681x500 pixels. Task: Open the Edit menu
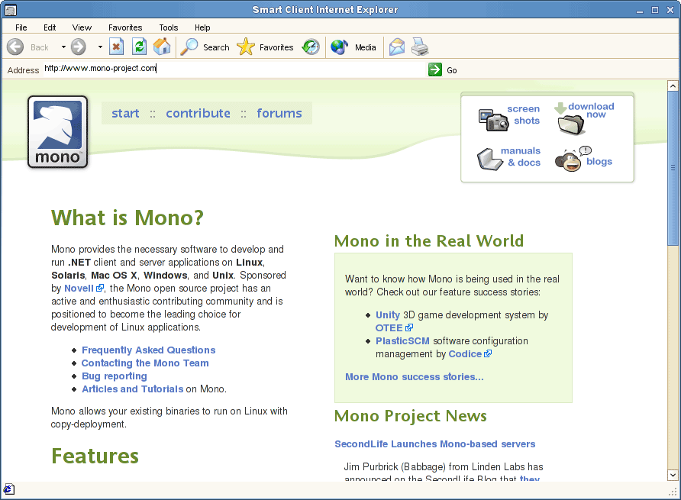[50, 27]
